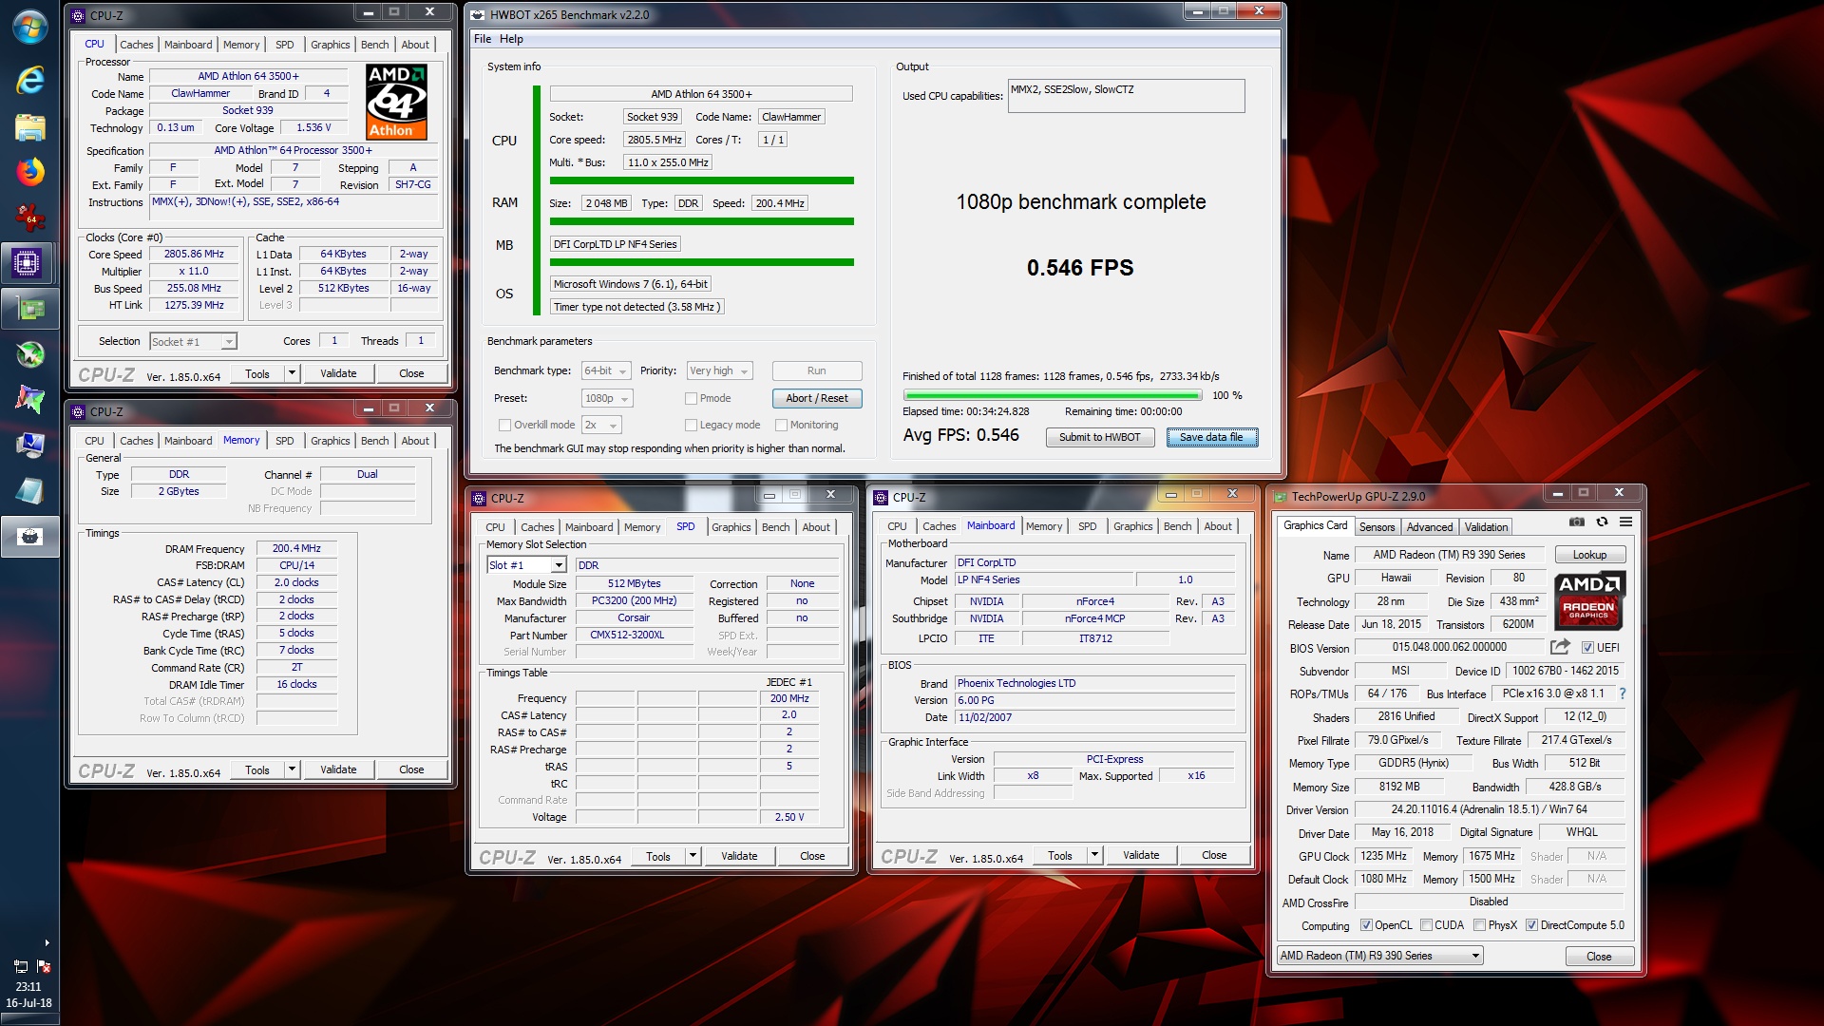Open the green sphere arrow taskbar icon
The height and width of the screenshot is (1026, 1824).
pos(30,354)
